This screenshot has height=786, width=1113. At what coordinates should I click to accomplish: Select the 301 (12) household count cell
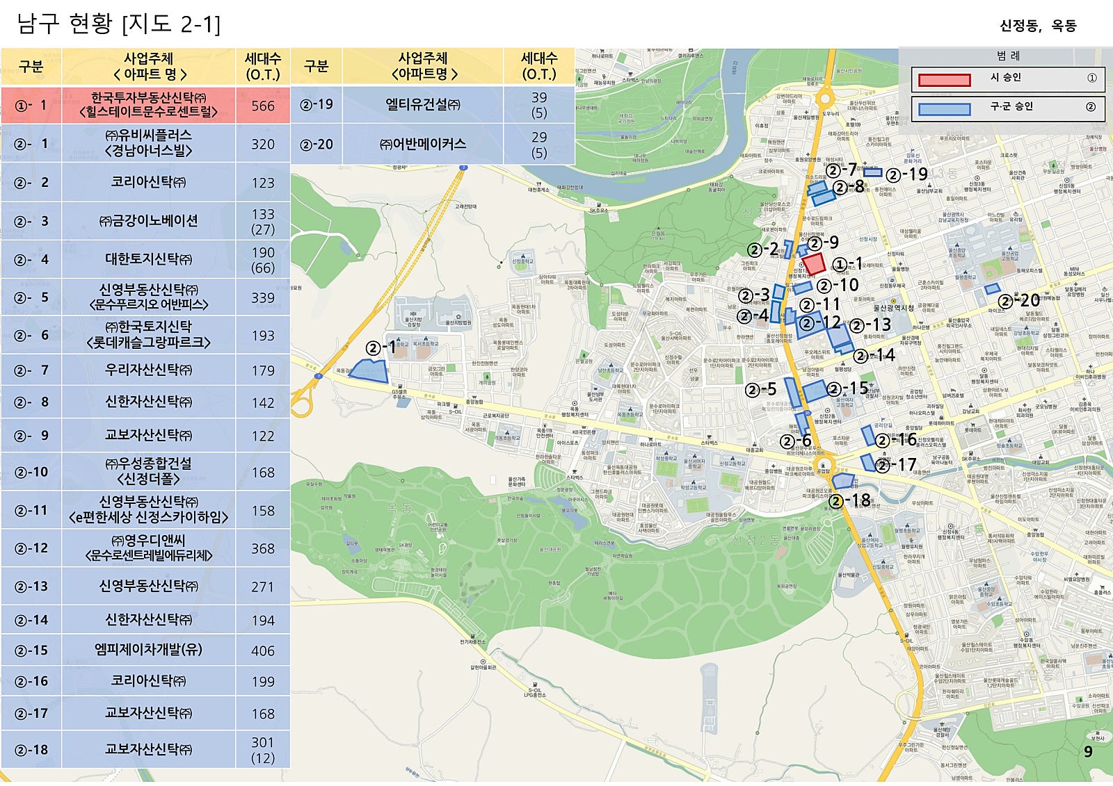click(x=263, y=749)
